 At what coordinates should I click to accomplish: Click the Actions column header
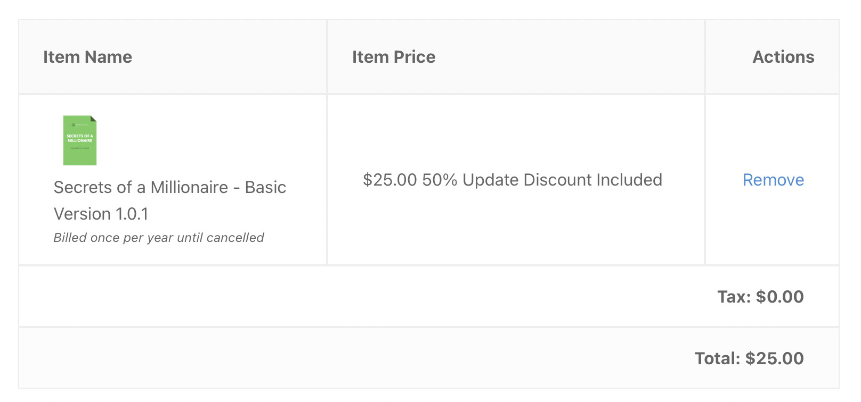(x=783, y=57)
